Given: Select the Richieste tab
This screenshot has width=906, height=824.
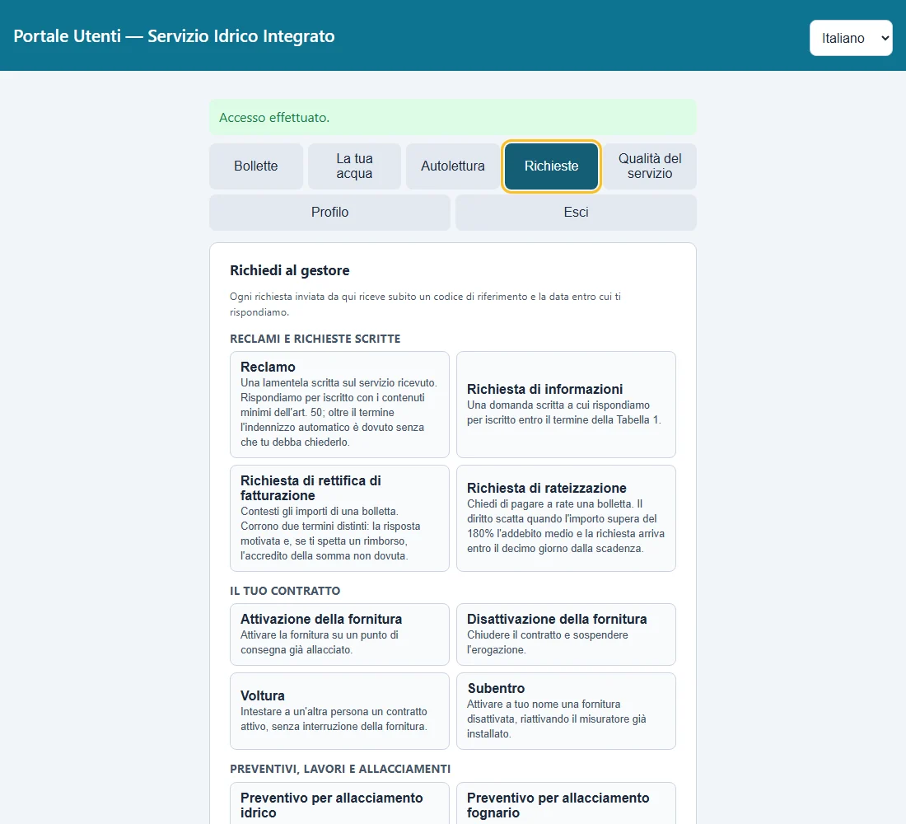Looking at the screenshot, I should click(x=551, y=166).
